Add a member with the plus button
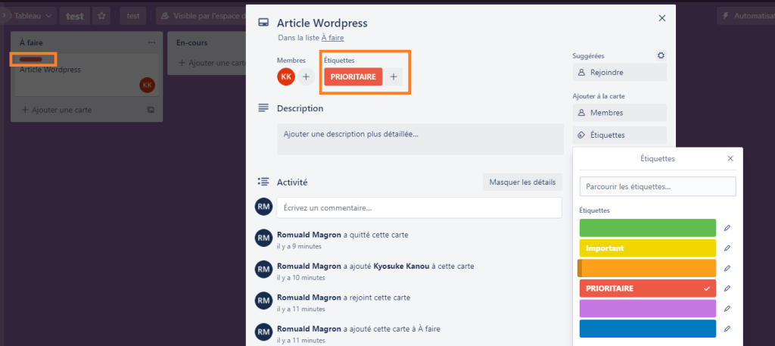775x346 pixels. point(306,76)
